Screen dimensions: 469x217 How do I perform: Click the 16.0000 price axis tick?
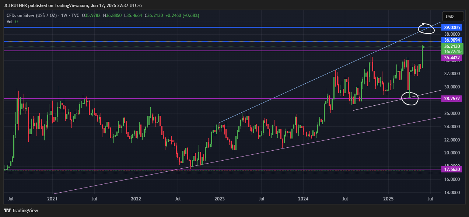point(451,179)
